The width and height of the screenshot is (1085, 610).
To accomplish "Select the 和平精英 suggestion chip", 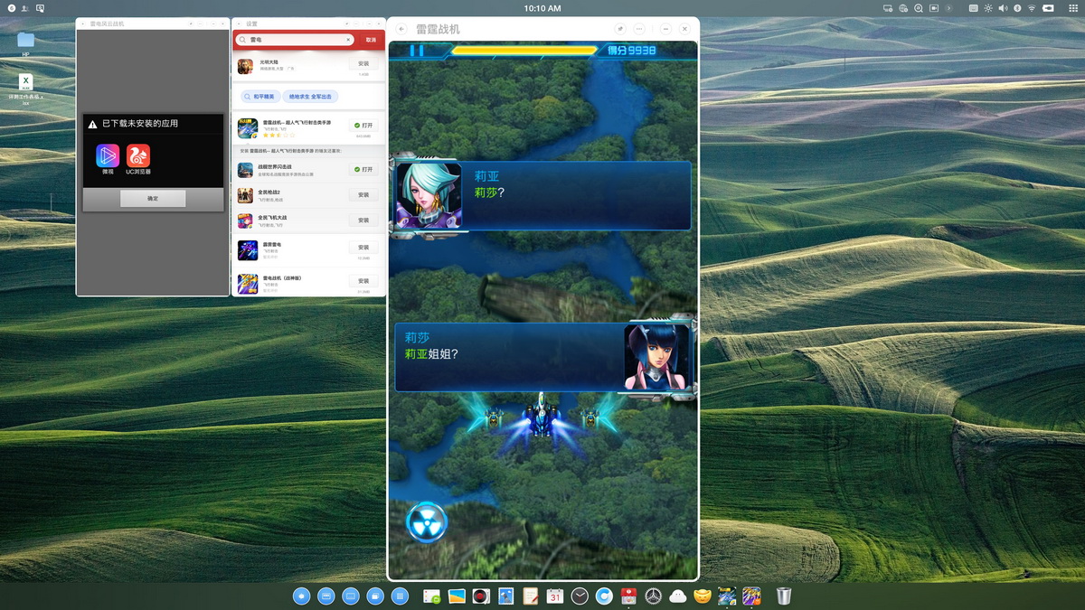I will [x=259, y=97].
